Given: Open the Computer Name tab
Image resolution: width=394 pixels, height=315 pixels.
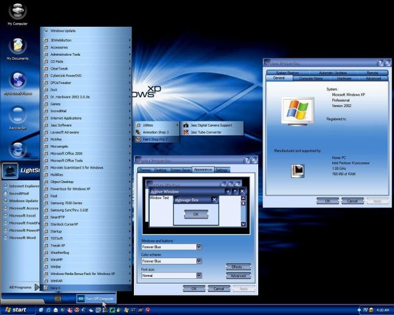Looking at the screenshot, I should 311,78.
